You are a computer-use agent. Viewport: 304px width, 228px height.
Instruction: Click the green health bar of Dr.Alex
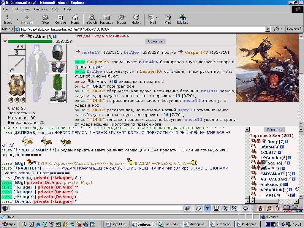pos(30,41)
